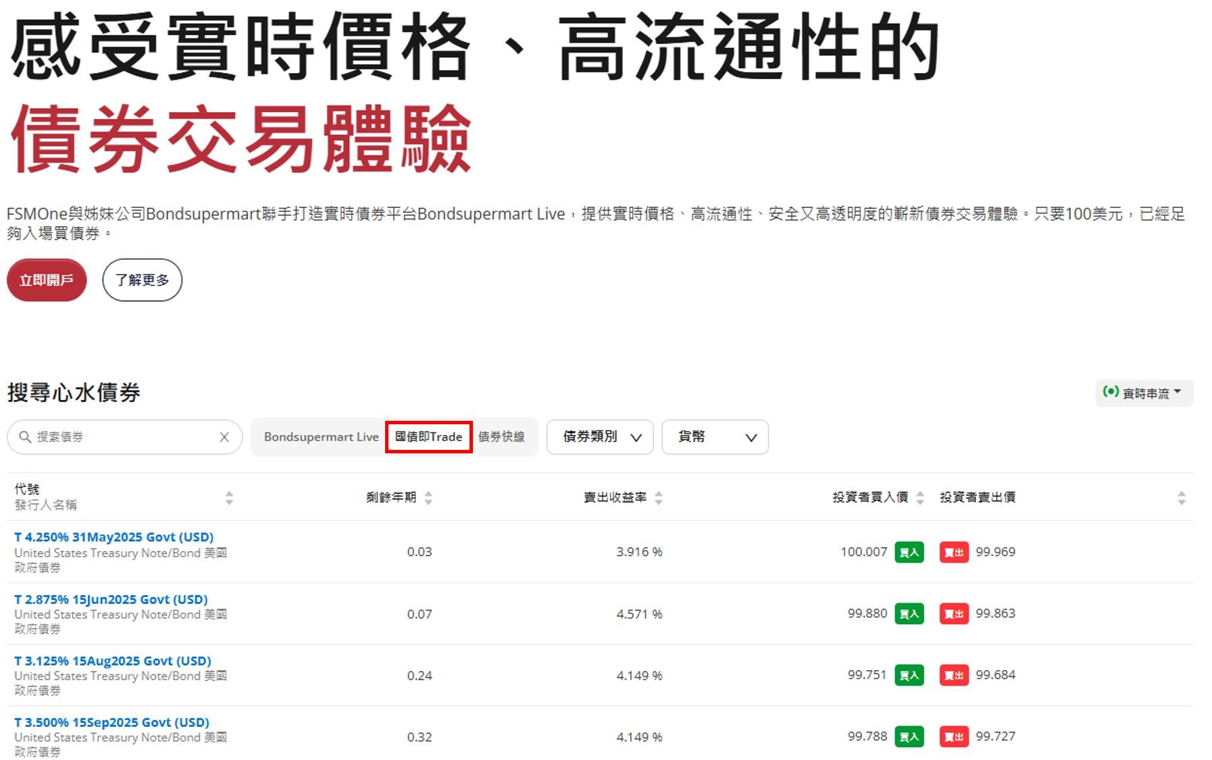
Task: Clear the bond search using the X icon
Action: pyautogui.click(x=224, y=437)
